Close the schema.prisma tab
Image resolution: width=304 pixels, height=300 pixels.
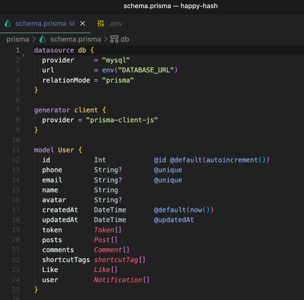(82, 23)
